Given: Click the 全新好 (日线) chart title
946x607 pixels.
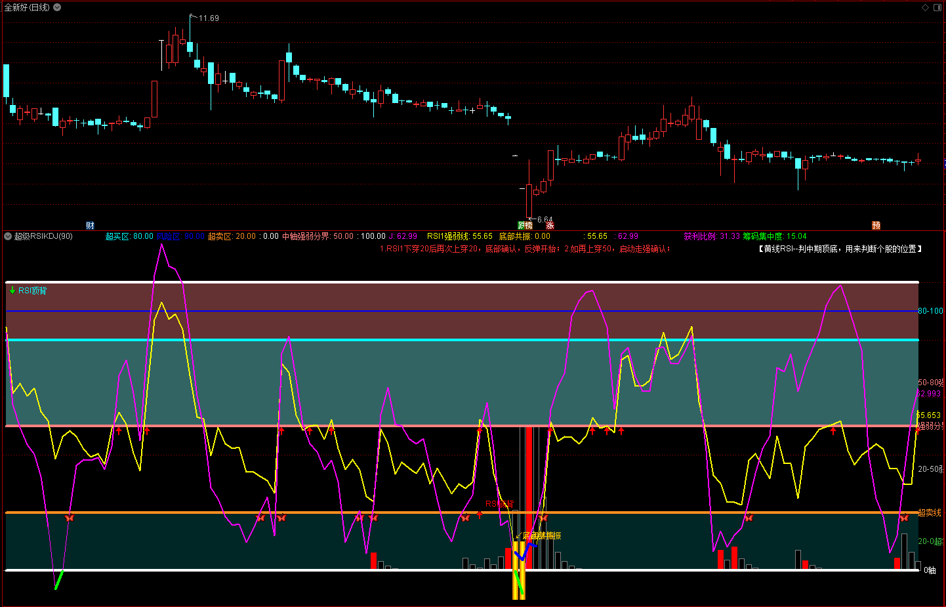Looking at the screenshot, I should pyautogui.click(x=27, y=7).
